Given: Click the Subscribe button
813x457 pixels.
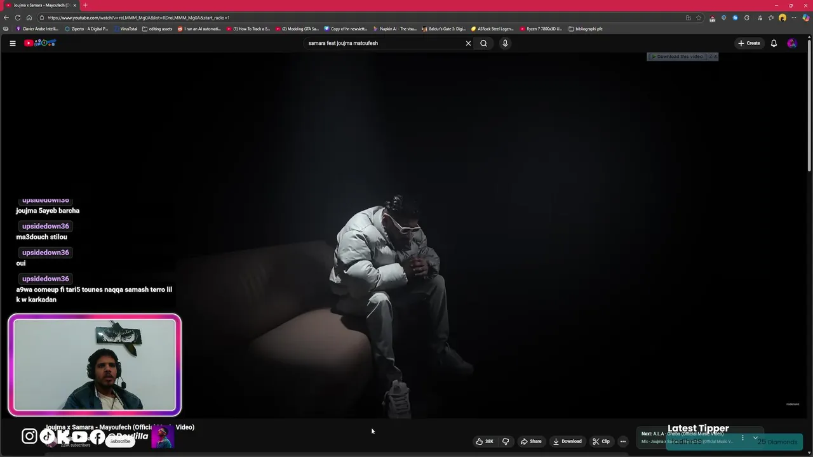Looking at the screenshot, I should point(120,441).
